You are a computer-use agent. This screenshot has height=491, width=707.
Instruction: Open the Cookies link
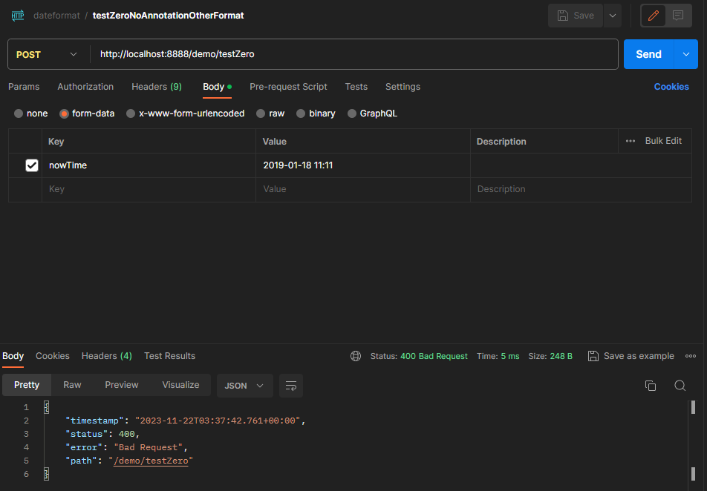[671, 87]
